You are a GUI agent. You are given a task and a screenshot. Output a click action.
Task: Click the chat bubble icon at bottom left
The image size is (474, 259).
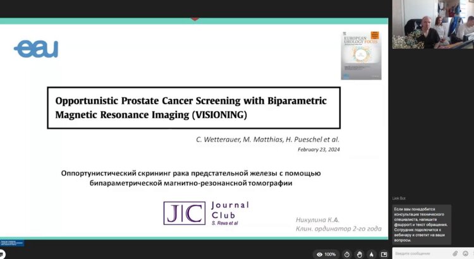[3, 254]
